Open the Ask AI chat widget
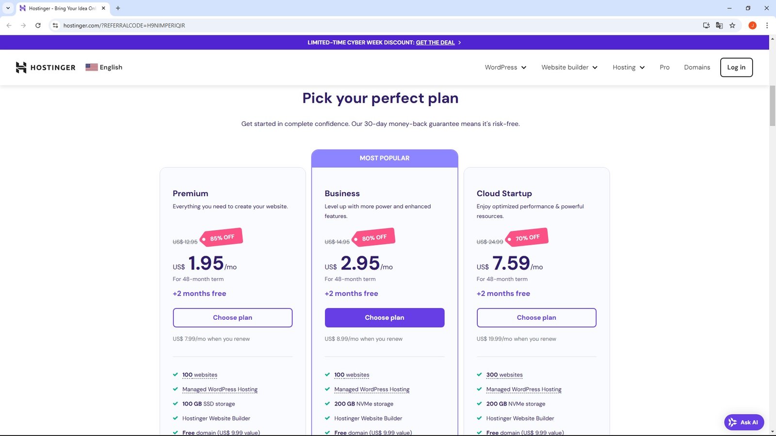This screenshot has width=776, height=436. coord(744,422)
